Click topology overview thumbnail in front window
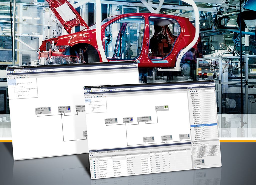 (95, 105)
